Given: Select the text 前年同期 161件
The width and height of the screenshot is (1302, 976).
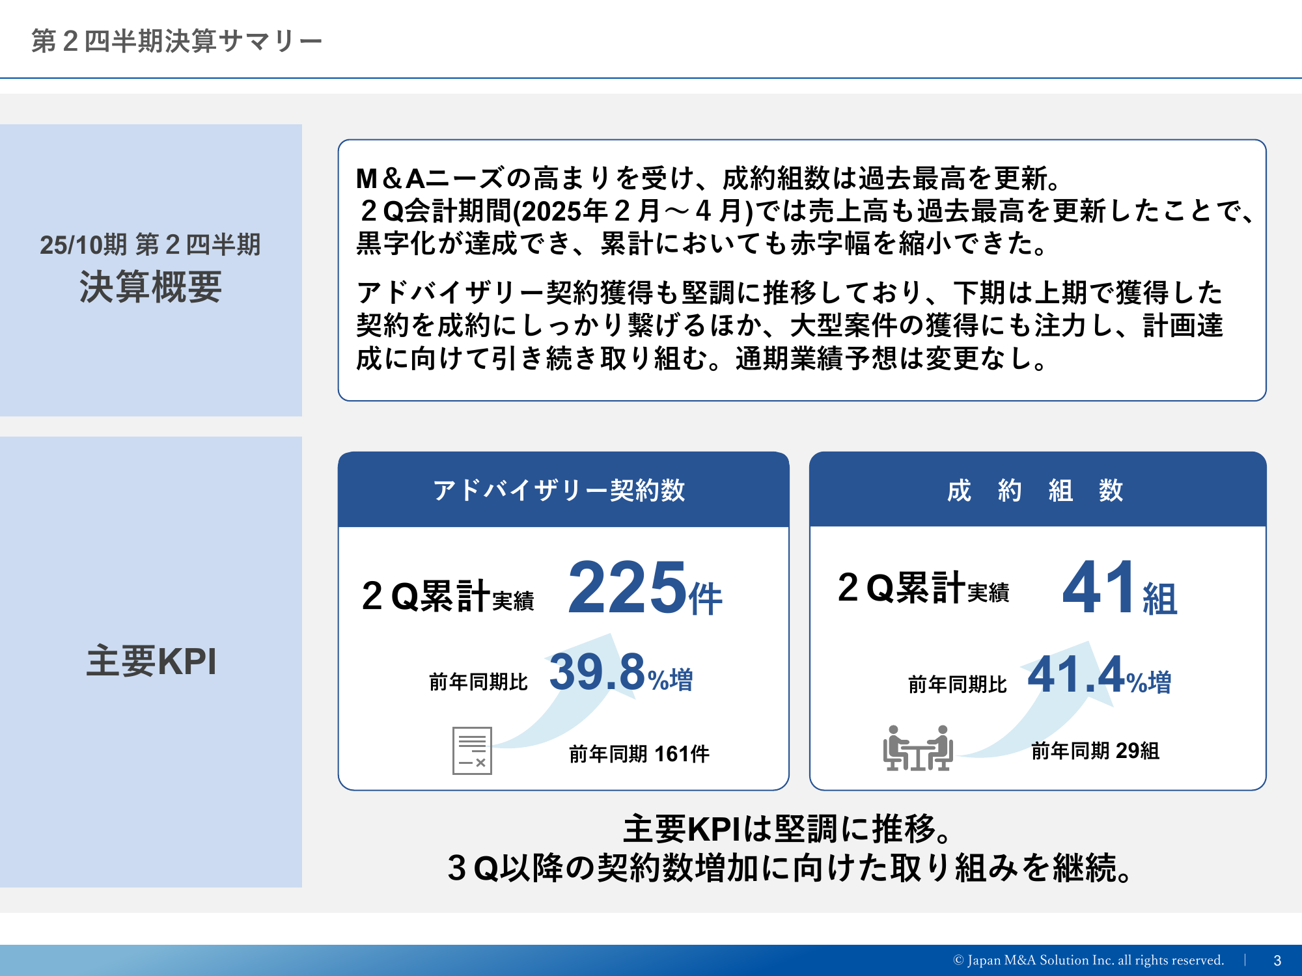Looking at the screenshot, I should point(639,753).
